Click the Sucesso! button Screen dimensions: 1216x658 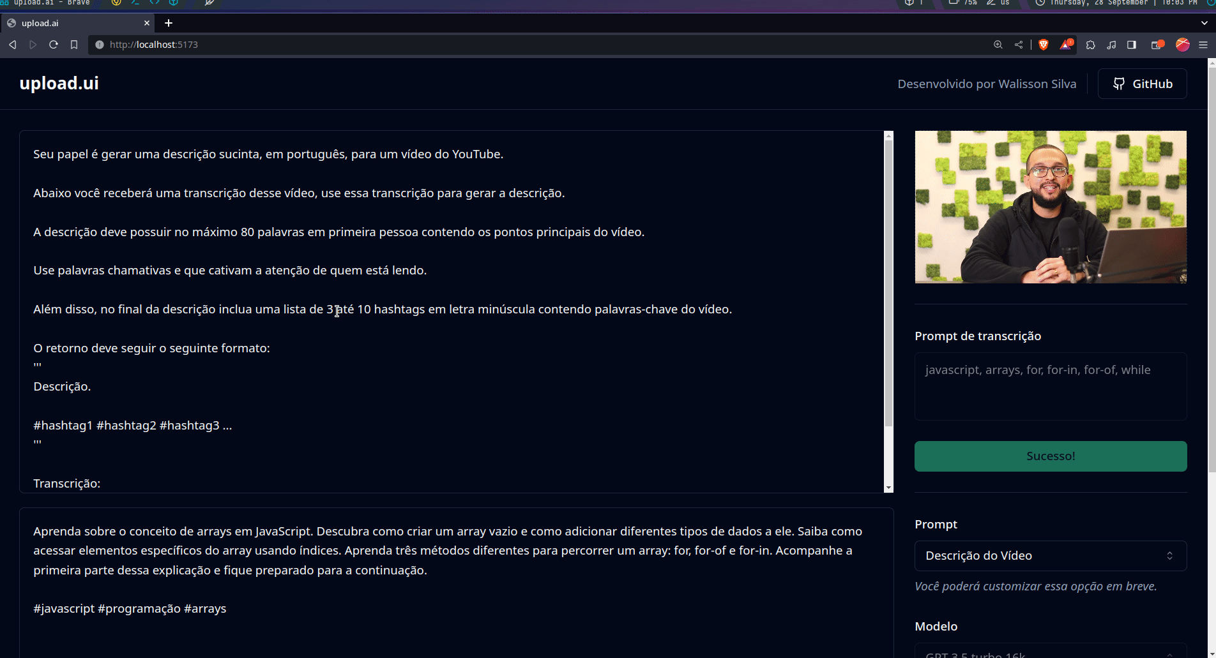click(1051, 456)
